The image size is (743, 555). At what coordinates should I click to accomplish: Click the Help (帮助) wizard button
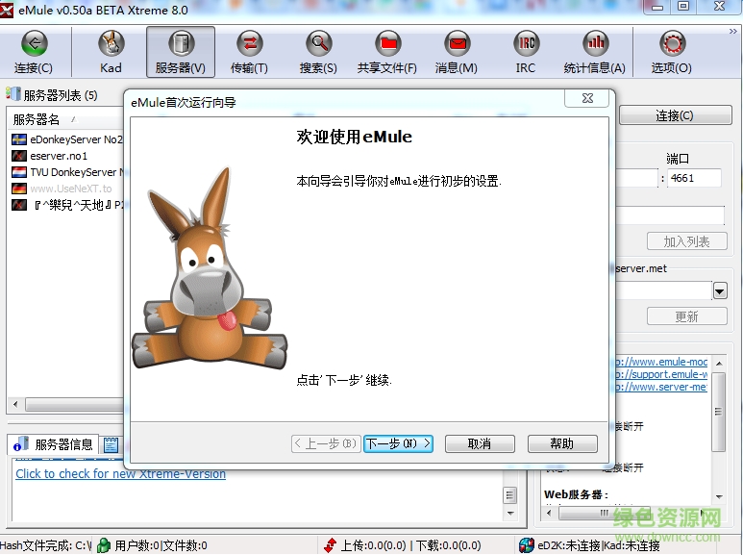(x=562, y=444)
